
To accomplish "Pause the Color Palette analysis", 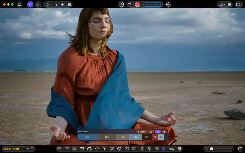I will 164,132.
